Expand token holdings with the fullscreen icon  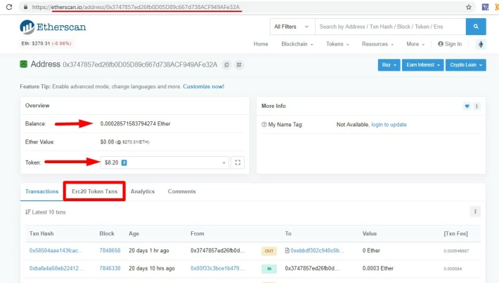click(238, 163)
